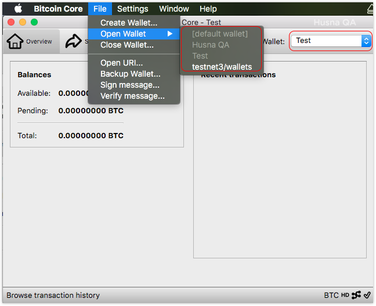Open the Apple menu
Image resolution: width=376 pixels, height=306 pixels.
(x=18, y=9)
